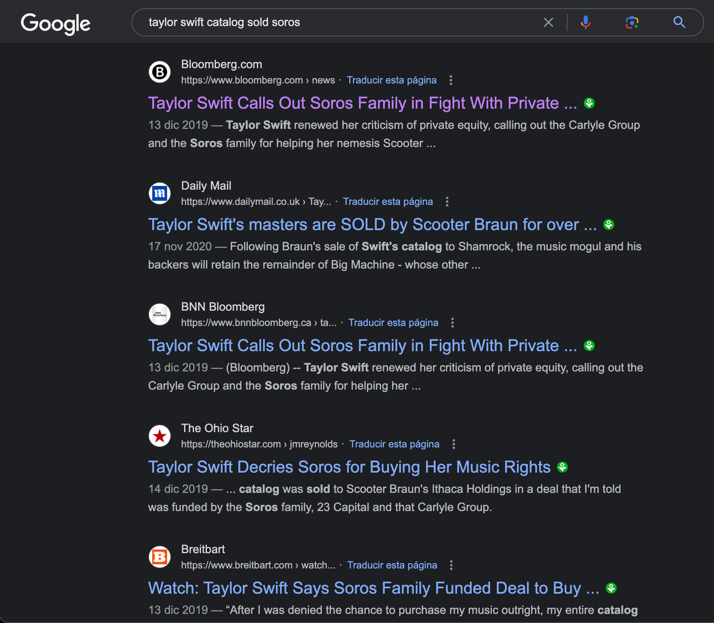
Task: Click the Google logo
Action: tap(55, 23)
